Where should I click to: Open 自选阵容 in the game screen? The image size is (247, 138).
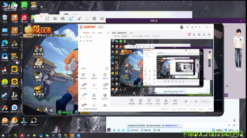38,51
